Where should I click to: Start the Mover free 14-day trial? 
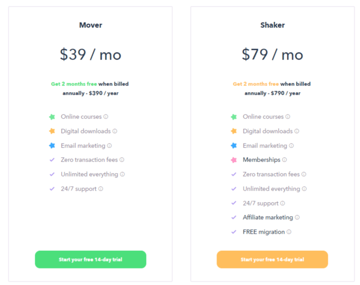pos(91,259)
